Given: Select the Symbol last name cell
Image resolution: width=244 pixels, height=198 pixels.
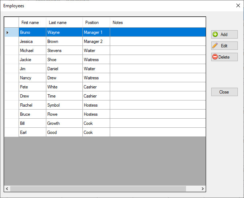Looking at the screenshot, I should pyautogui.click(x=64, y=105).
